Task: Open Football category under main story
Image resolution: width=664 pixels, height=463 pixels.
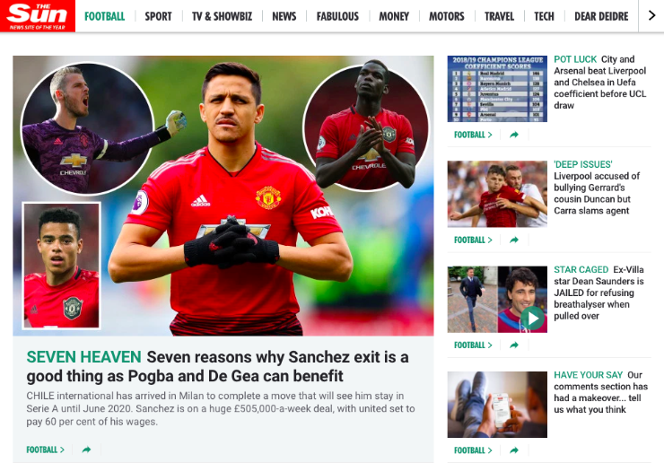Action: pos(45,450)
